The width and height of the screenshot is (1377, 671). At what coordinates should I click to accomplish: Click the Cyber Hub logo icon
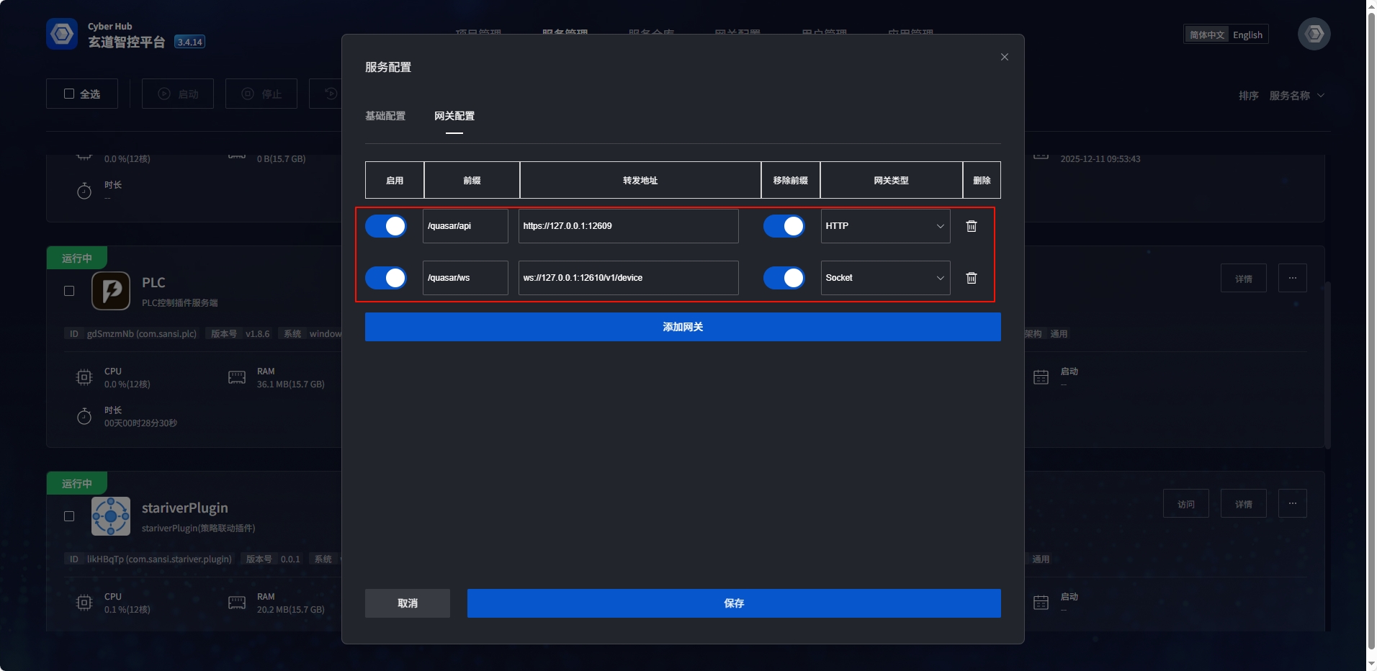tap(62, 34)
